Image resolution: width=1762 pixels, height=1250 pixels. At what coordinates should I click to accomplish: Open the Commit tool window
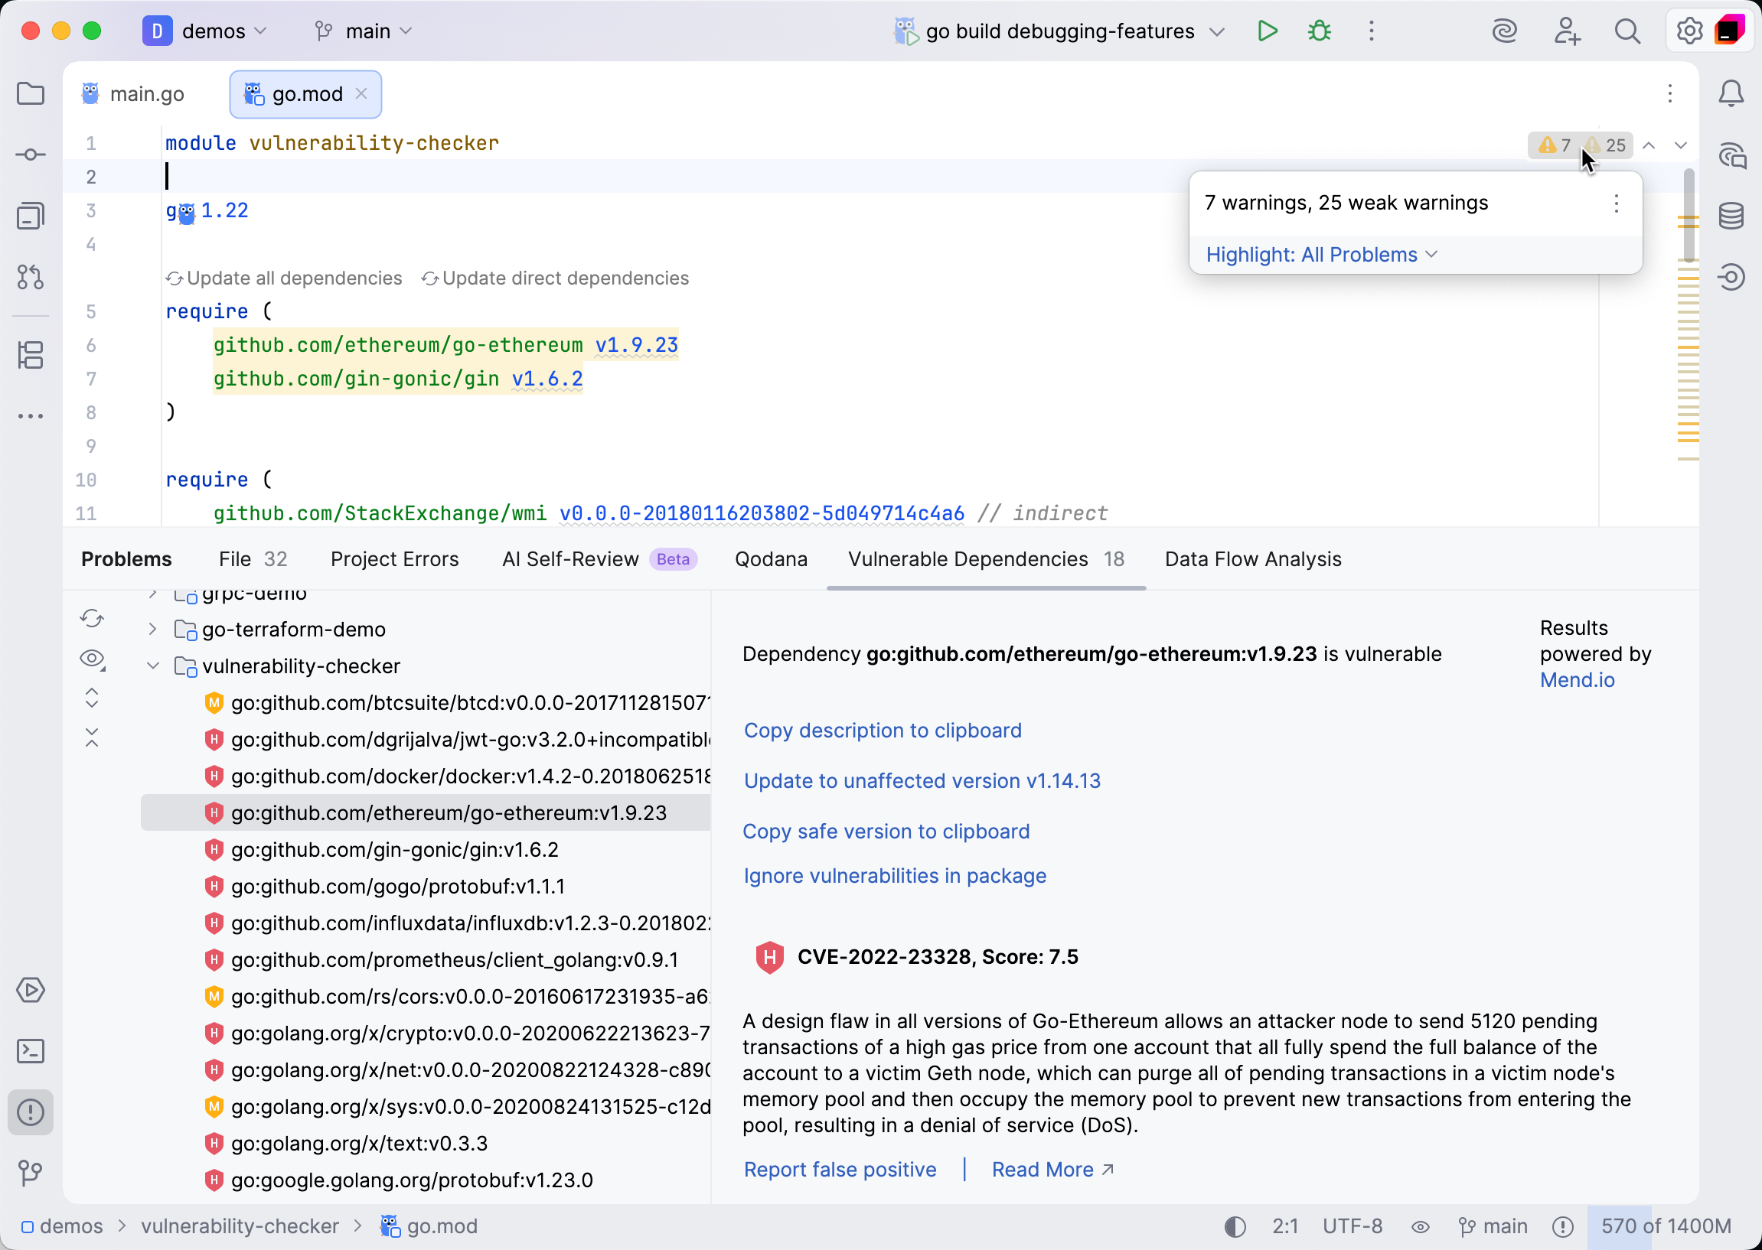(x=31, y=154)
